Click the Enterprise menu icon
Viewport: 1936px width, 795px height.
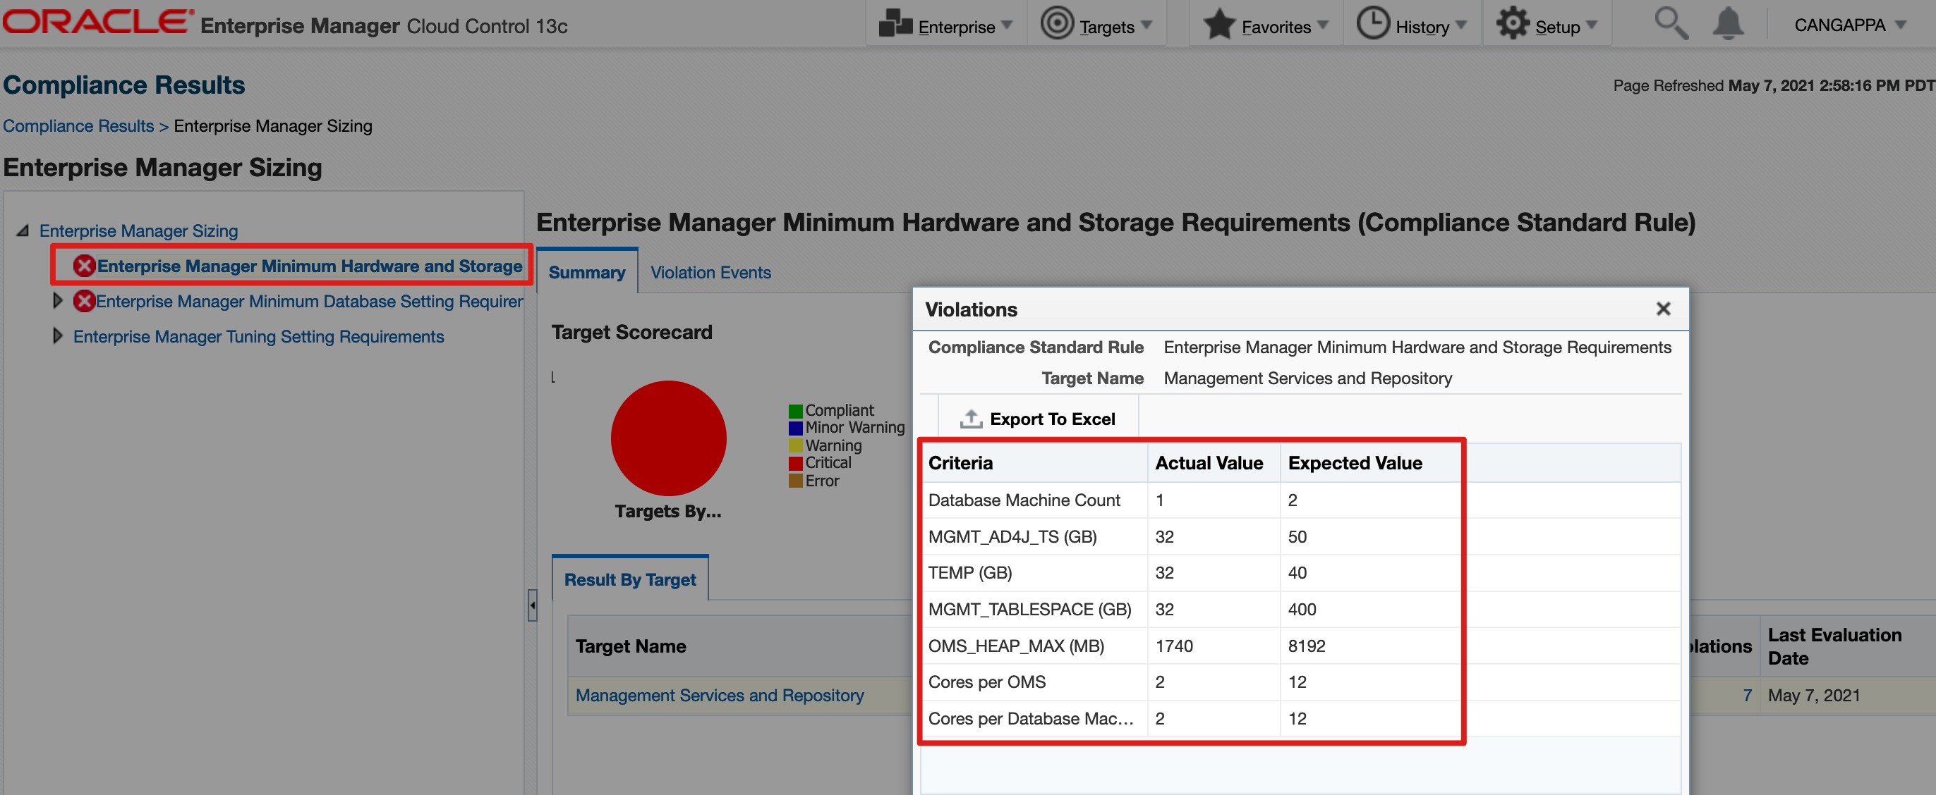tap(895, 23)
